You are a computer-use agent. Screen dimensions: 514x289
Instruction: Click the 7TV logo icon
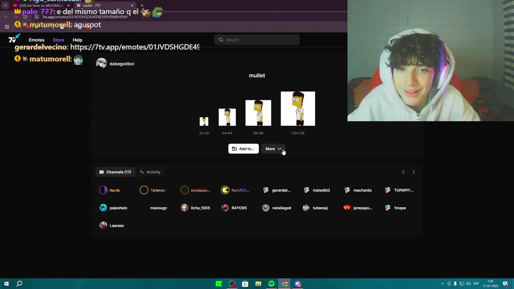pyautogui.click(x=14, y=39)
